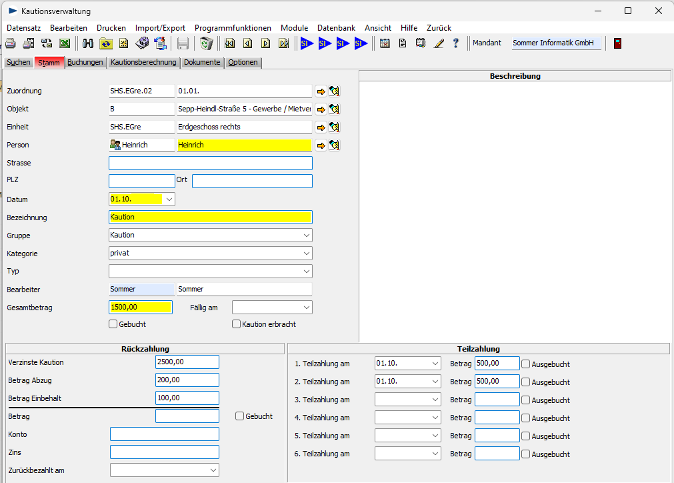Click the yellow arrow next to Person field
The width and height of the screenshot is (674, 483).
pos(321,145)
